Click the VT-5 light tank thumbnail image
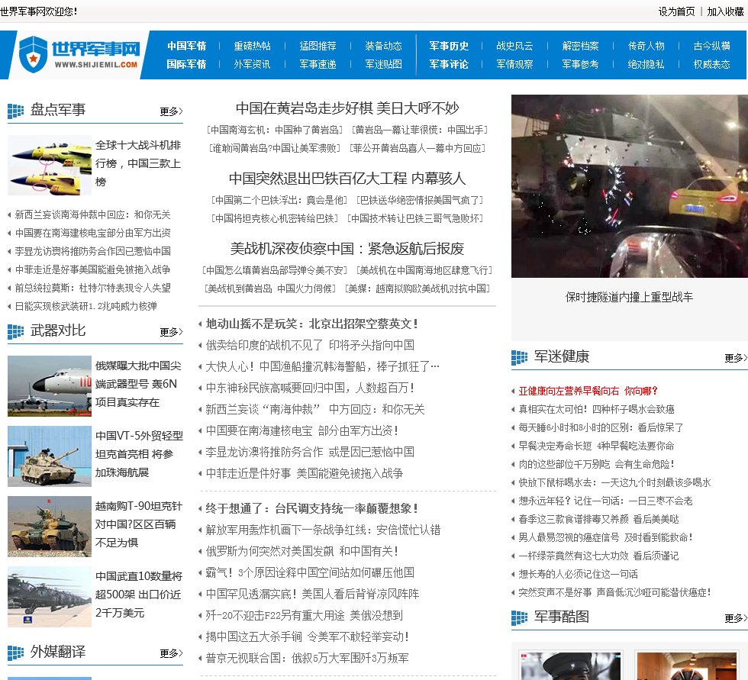The height and width of the screenshot is (680, 748). click(x=49, y=456)
